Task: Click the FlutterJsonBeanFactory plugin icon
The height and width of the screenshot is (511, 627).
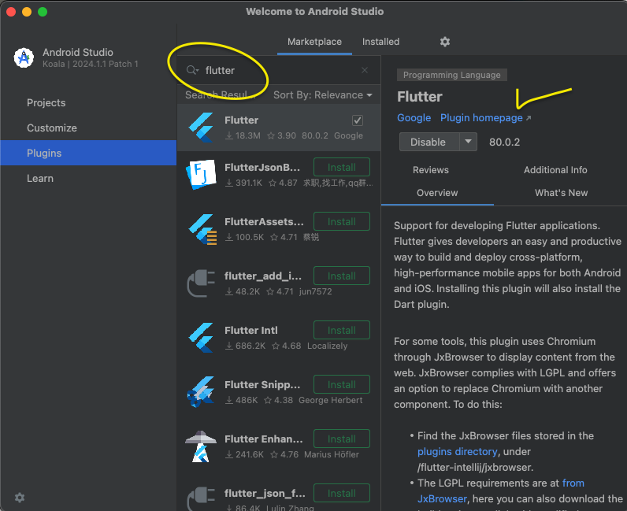Action: (x=201, y=175)
